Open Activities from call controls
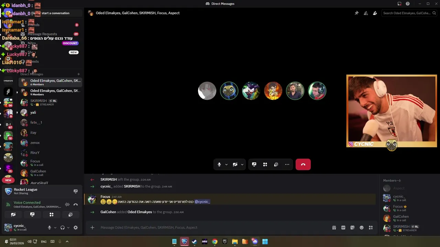The height and width of the screenshot is (247, 440). pos(265,165)
